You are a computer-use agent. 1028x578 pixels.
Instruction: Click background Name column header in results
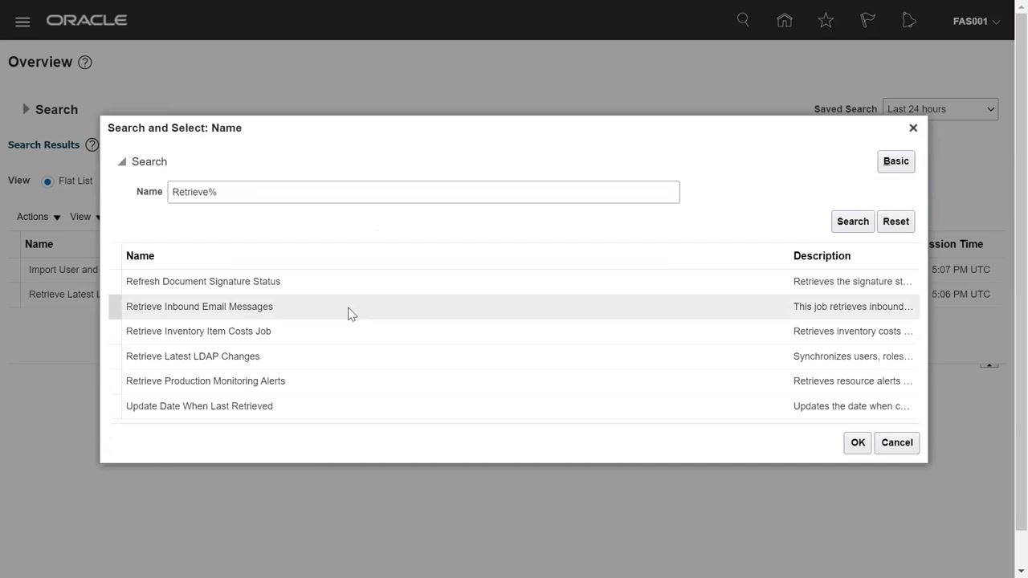point(39,244)
